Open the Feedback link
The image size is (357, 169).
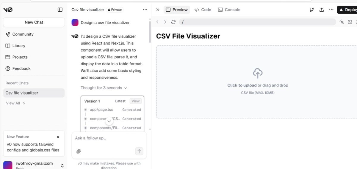pos(18,69)
